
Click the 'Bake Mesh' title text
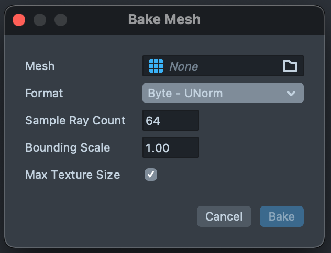pos(164,20)
